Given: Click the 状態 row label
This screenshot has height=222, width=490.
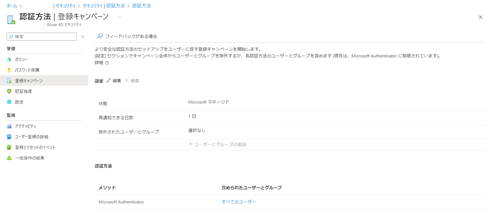Looking at the screenshot, I should [x=103, y=104].
